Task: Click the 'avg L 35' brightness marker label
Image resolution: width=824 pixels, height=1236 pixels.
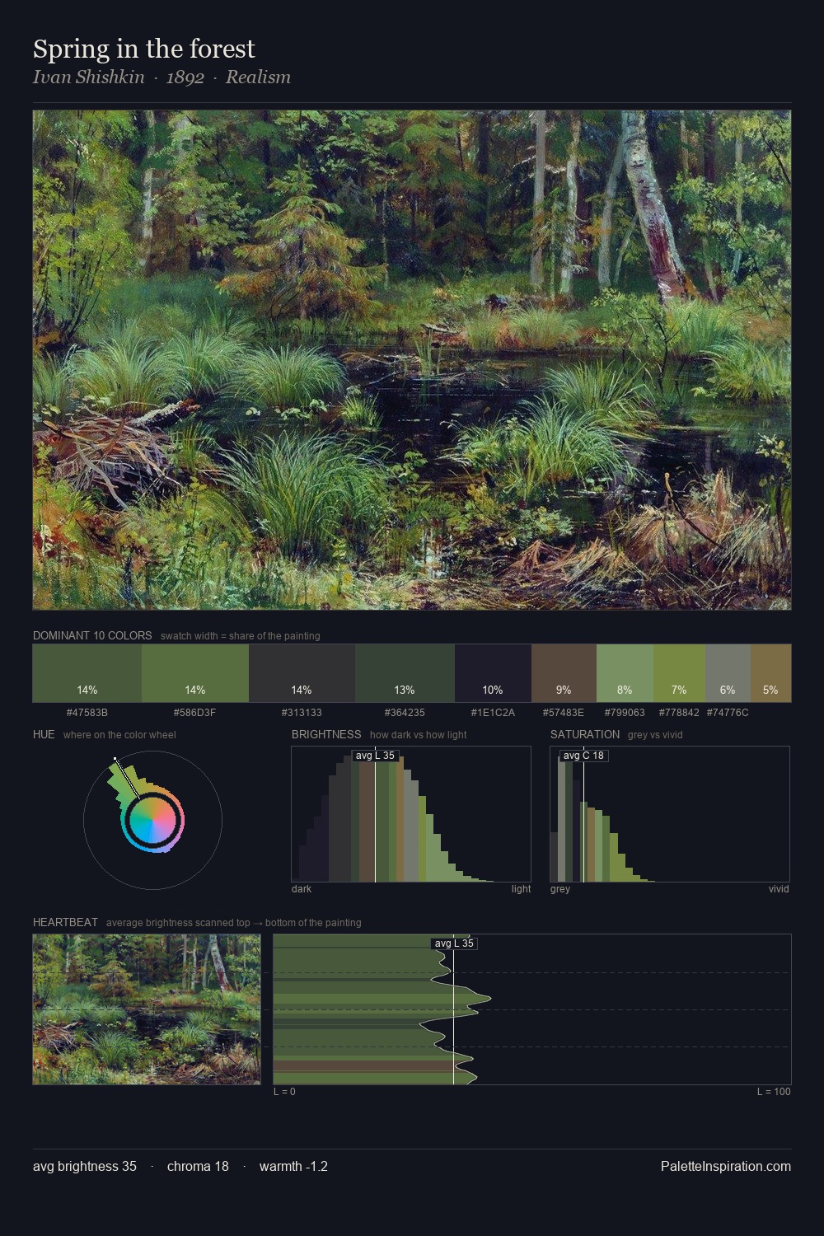Action: (x=375, y=756)
